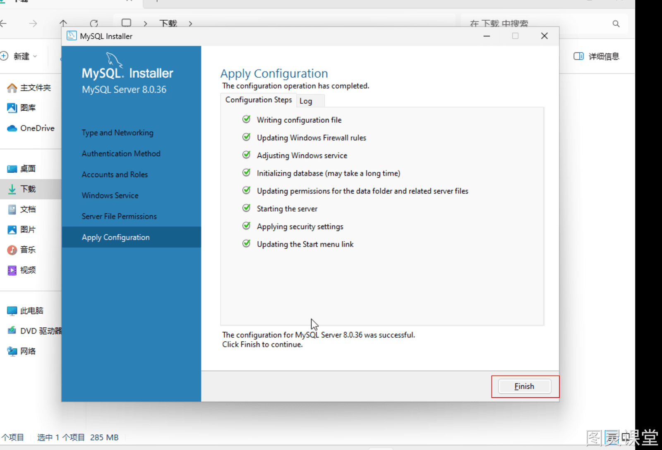
Task: Open 视频 in File Explorer sidebar
Action: coord(22,270)
